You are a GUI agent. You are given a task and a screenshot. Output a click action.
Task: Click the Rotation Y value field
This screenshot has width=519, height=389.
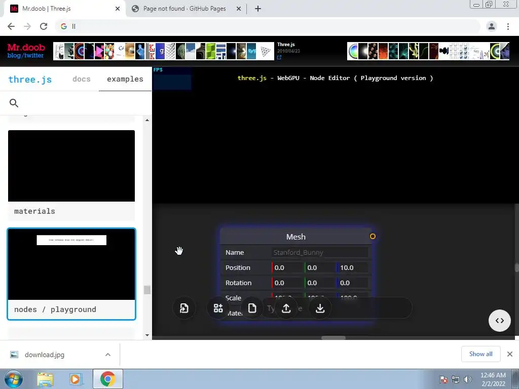320,283
